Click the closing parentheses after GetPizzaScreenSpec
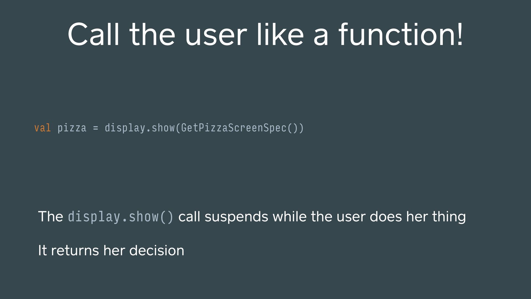 [x=296, y=128]
